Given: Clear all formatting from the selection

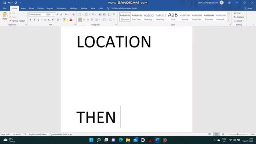Looking at the screenshot, I should 74,14.
